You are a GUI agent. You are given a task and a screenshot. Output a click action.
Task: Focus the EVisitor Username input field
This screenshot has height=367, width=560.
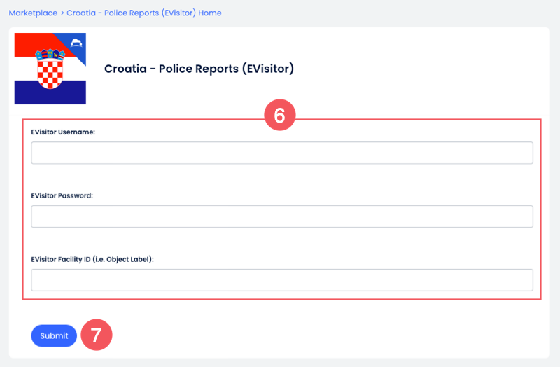282,153
